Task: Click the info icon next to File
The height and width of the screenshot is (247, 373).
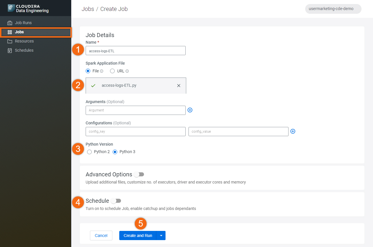Action: click(101, 71)
